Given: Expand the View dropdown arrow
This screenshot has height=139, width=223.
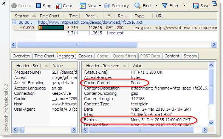Looking at the screenshot, I should pos(100,6).
